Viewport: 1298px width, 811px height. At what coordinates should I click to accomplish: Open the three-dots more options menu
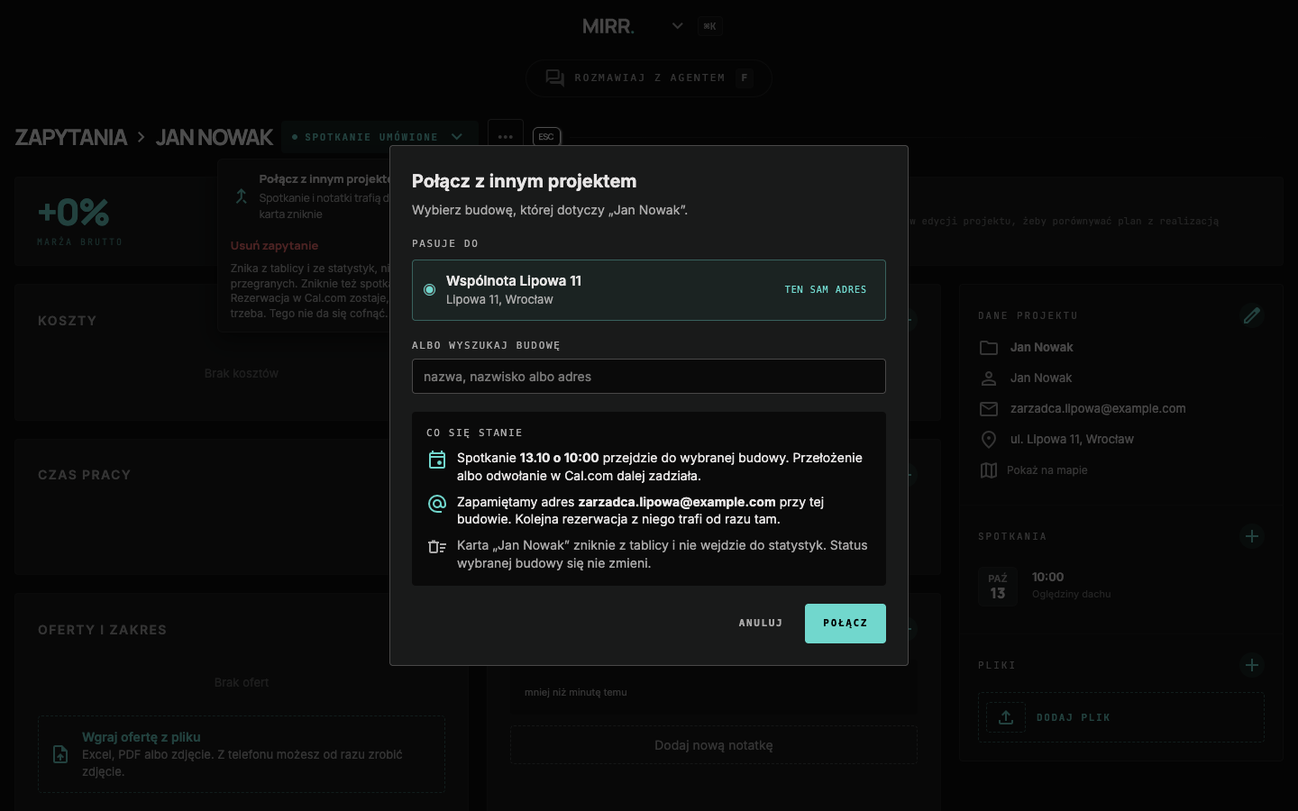tap(505, 137)
